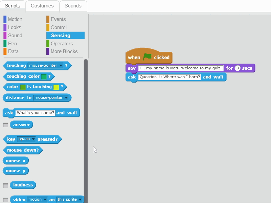This screenshot has height=203, width=271.
Task: Open the distance to mouse-pointer dropdown
Action: click(x=51, y=98)
